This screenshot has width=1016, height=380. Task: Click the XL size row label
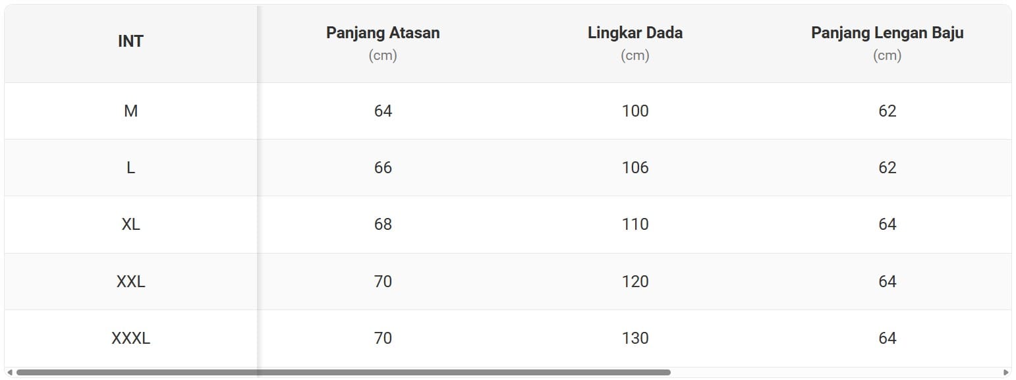pyautogui.click(x=130, y=225)
